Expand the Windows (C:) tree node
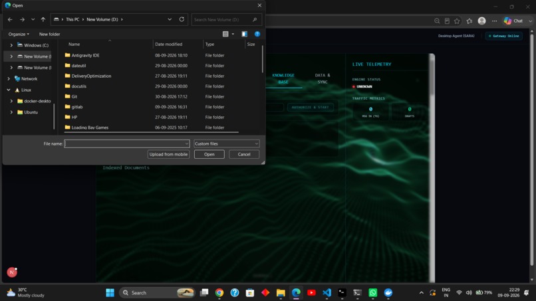This screenshot has width=536, height=301. (x=11, y=45)
